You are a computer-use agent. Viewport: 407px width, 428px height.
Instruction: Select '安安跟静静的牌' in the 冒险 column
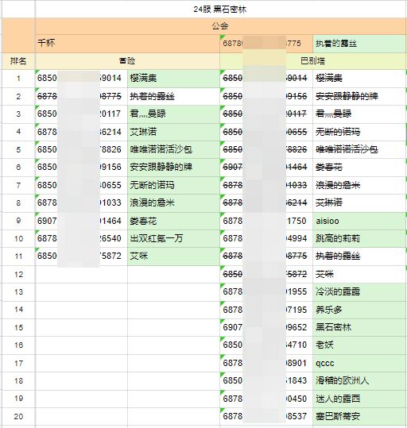pos(173,167)
